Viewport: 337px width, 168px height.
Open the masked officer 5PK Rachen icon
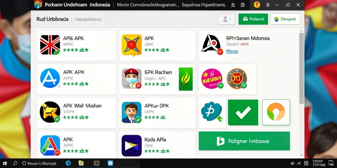pyautogui.click(x=132, y=78)
